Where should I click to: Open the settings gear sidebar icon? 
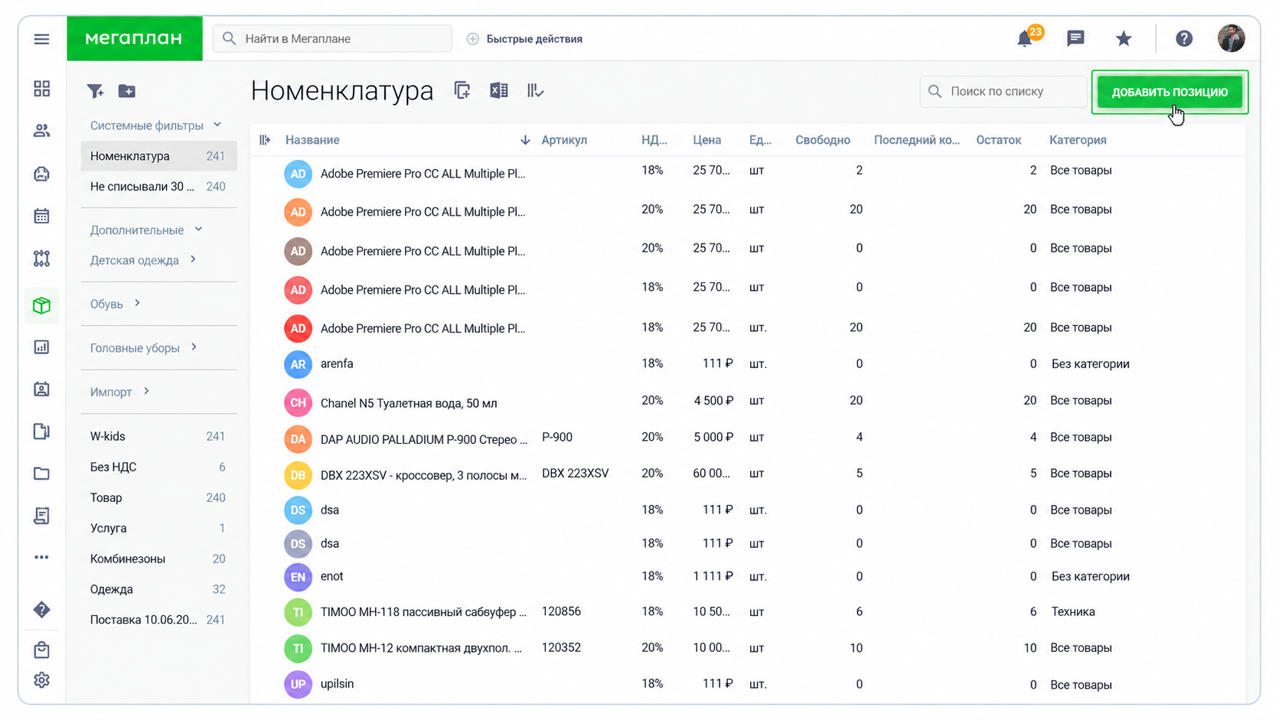click(x=42, y=680)
